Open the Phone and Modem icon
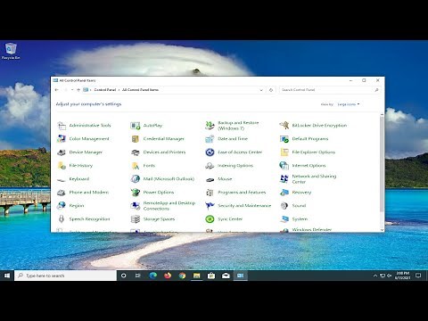This screenshot has width=428, height=321. [x=62, y=193]
